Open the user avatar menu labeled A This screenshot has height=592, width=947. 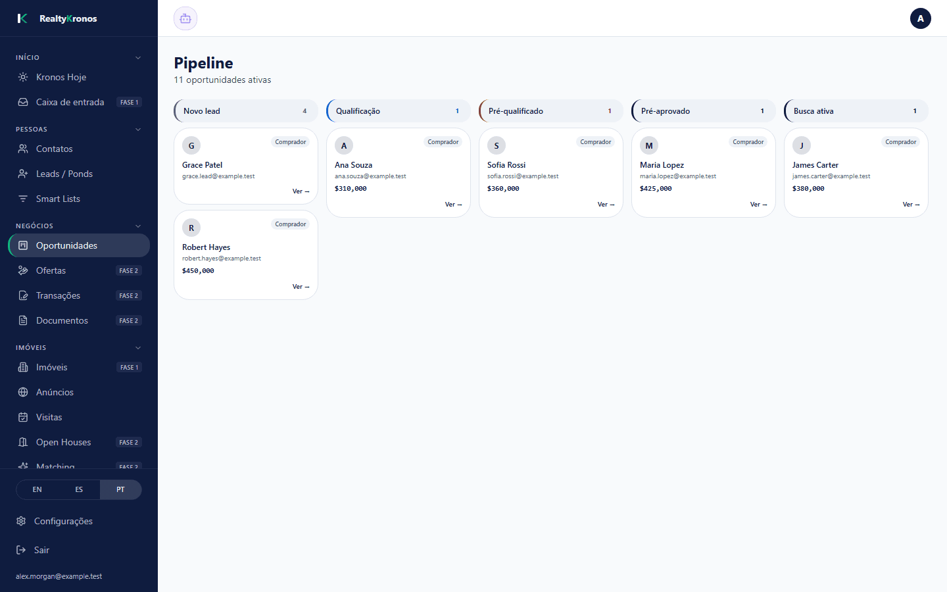click(x=920, y=18)
